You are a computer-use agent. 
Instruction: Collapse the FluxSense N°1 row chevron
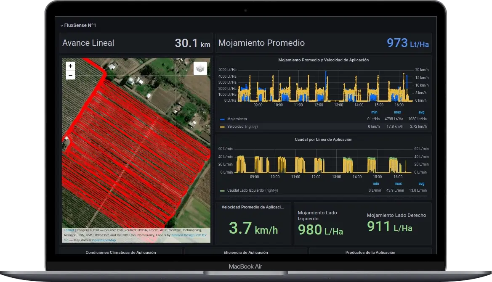click(62, 26)
